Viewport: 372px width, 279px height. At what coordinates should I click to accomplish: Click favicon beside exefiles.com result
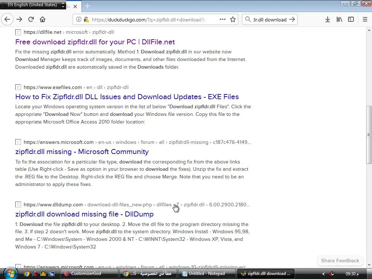18,87
